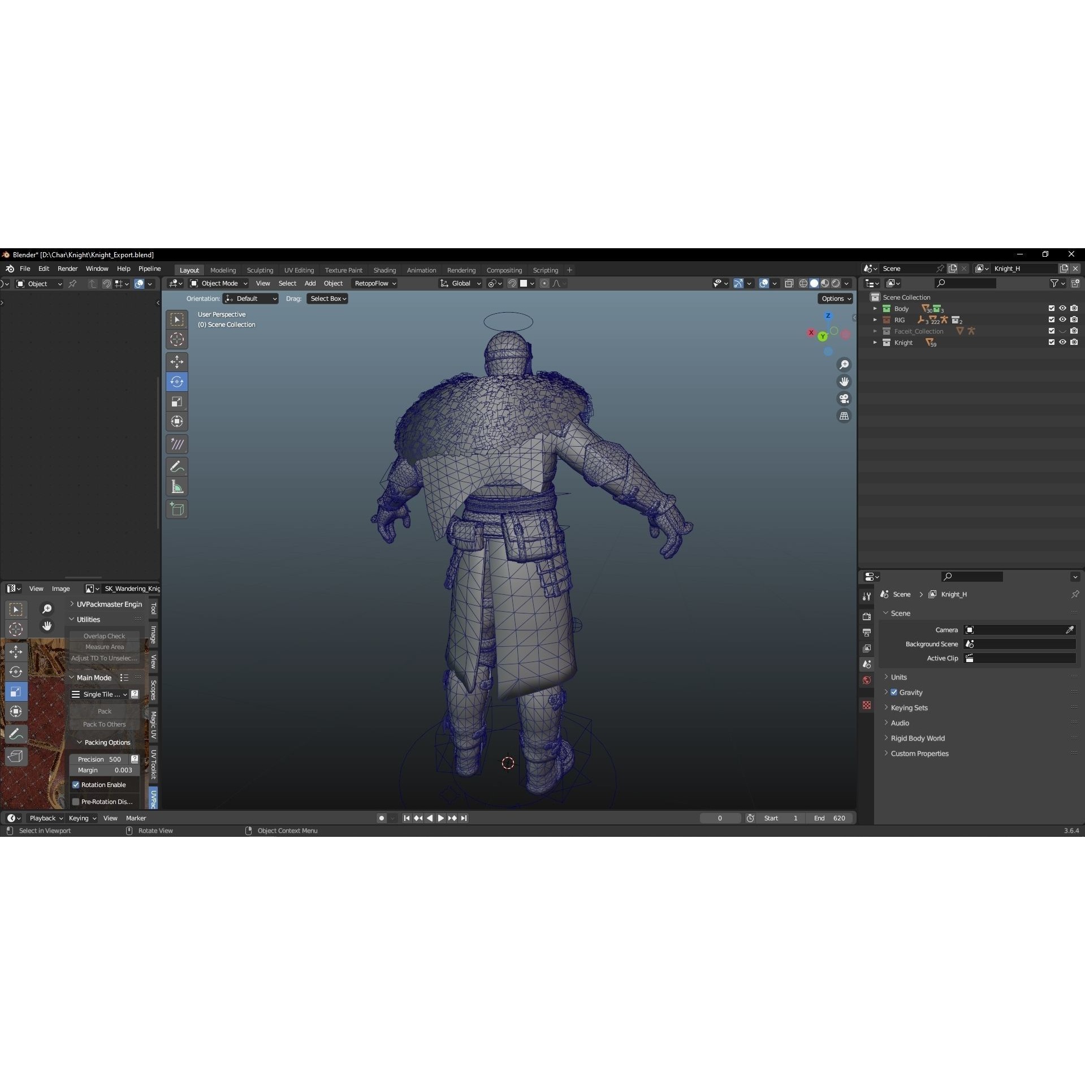This screenshot has width=1085, height=1085.
Task: Open the Render Properties tab
Action: [866, 616]
